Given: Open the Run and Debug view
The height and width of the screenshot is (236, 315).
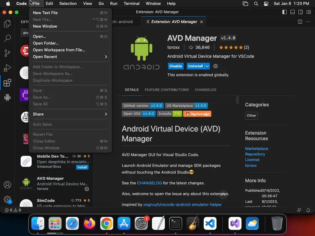Looking at the screenshot, I should pos(7,68).
